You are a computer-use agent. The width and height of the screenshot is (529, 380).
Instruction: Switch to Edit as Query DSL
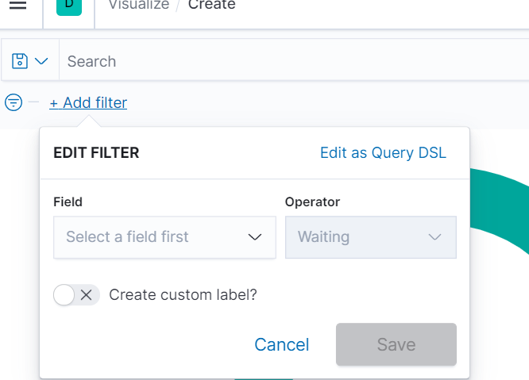383,152
